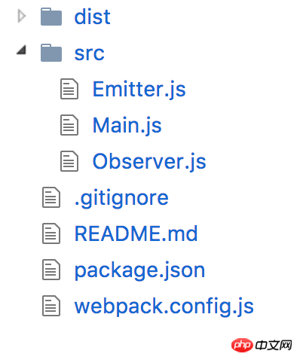Click the file icon beside package.json
Screen dimensions: 300x360
[51, 270]
